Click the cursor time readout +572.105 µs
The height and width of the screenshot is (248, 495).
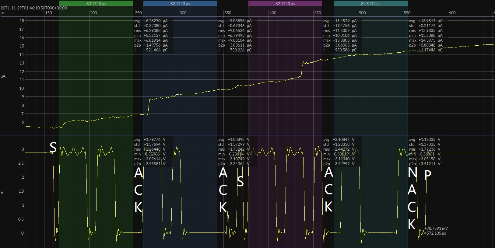click(435, 233)
